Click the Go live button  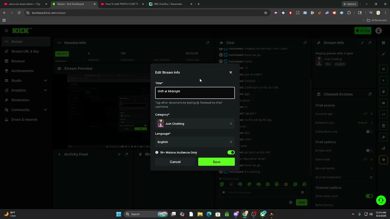[x=363, y=31]
